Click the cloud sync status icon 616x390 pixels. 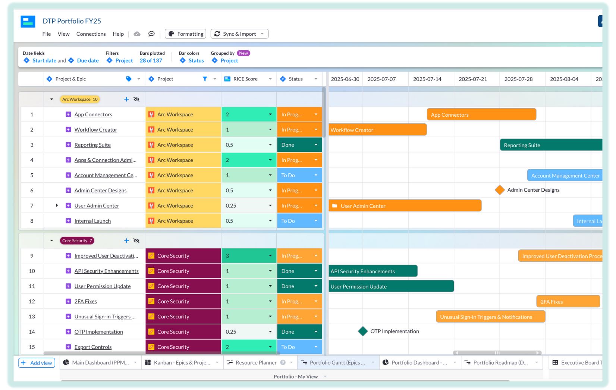coord(137,34)
